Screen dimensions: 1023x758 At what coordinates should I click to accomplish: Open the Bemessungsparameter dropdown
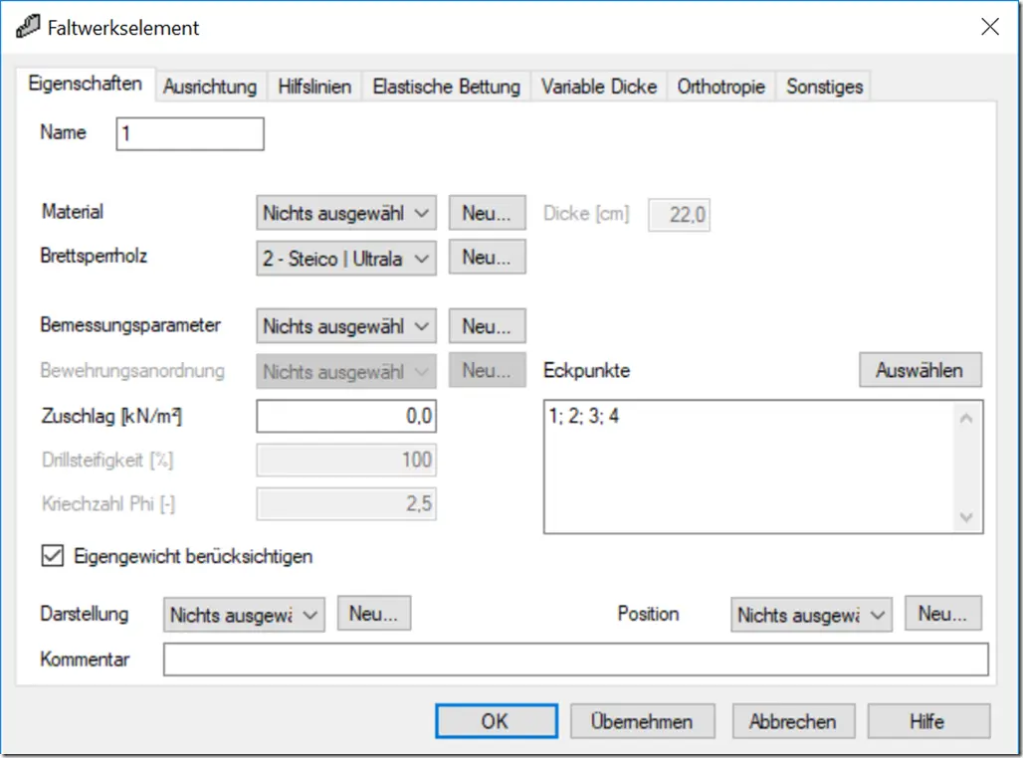(x=345, y=325)
